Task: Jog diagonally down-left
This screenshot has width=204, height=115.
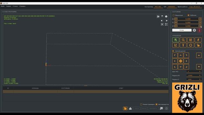Action: 175,67
